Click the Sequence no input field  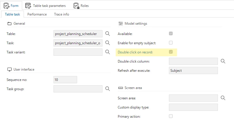click(65, 80)
